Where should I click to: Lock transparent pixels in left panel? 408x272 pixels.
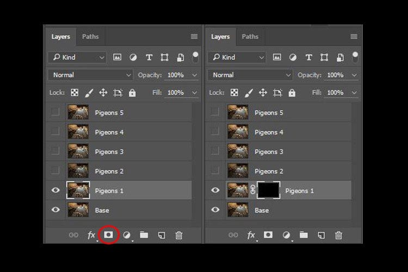(x=75, y=92)
